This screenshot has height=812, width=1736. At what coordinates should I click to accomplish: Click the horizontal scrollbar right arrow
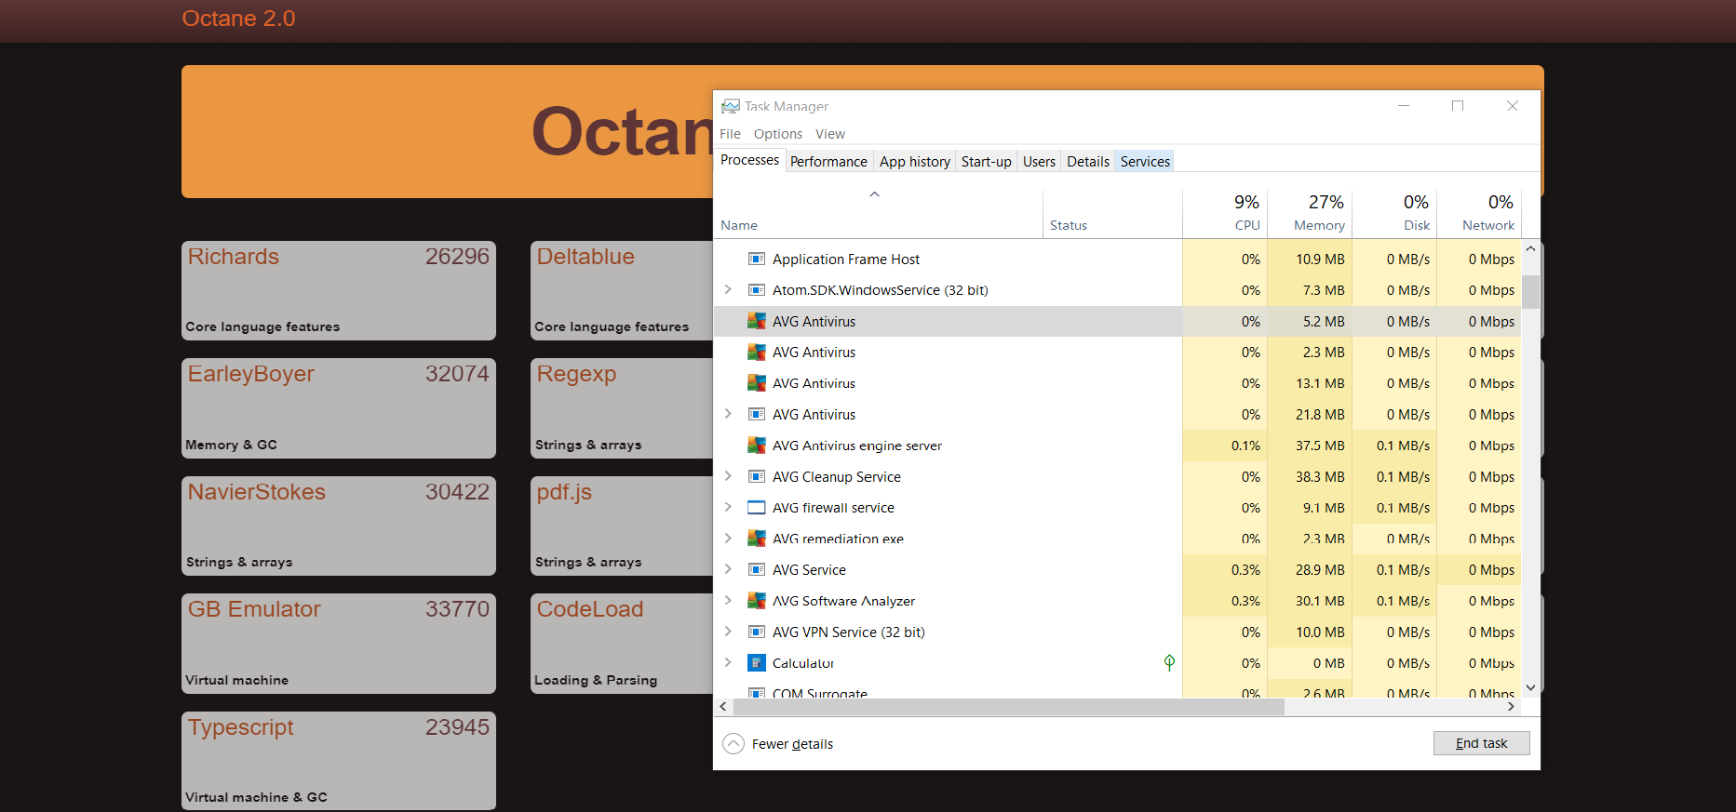(x=1511, y=707)
